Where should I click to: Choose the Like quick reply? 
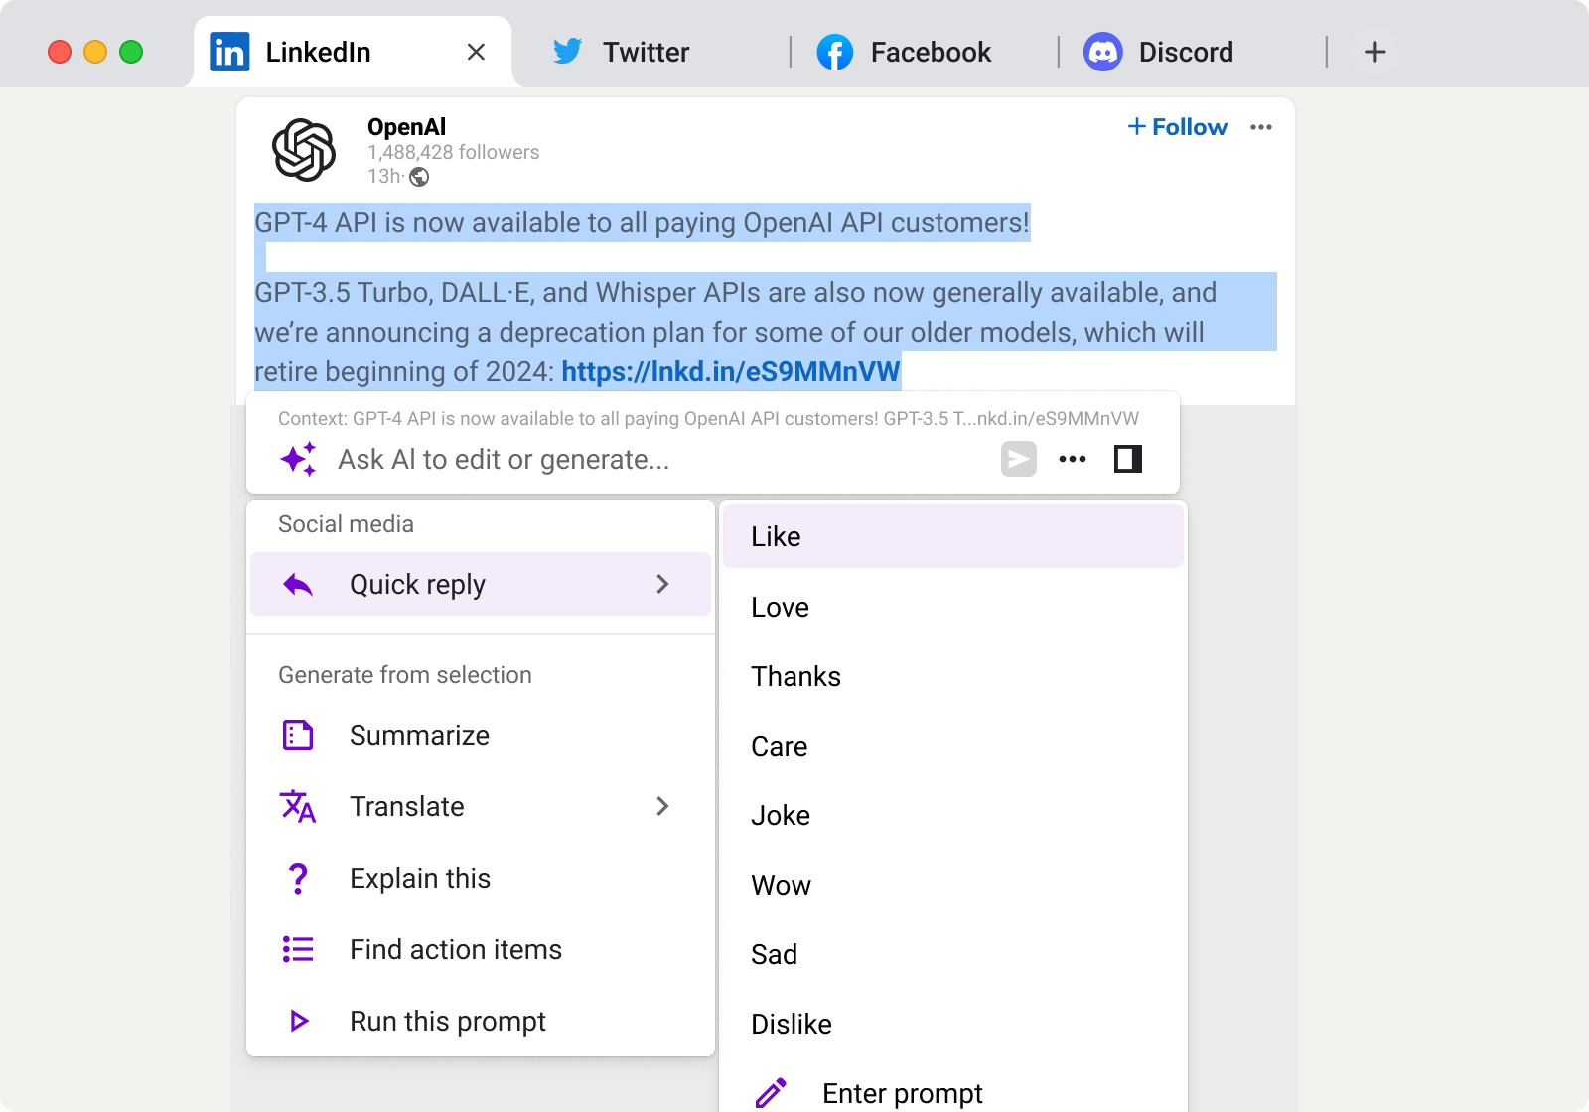953,536
